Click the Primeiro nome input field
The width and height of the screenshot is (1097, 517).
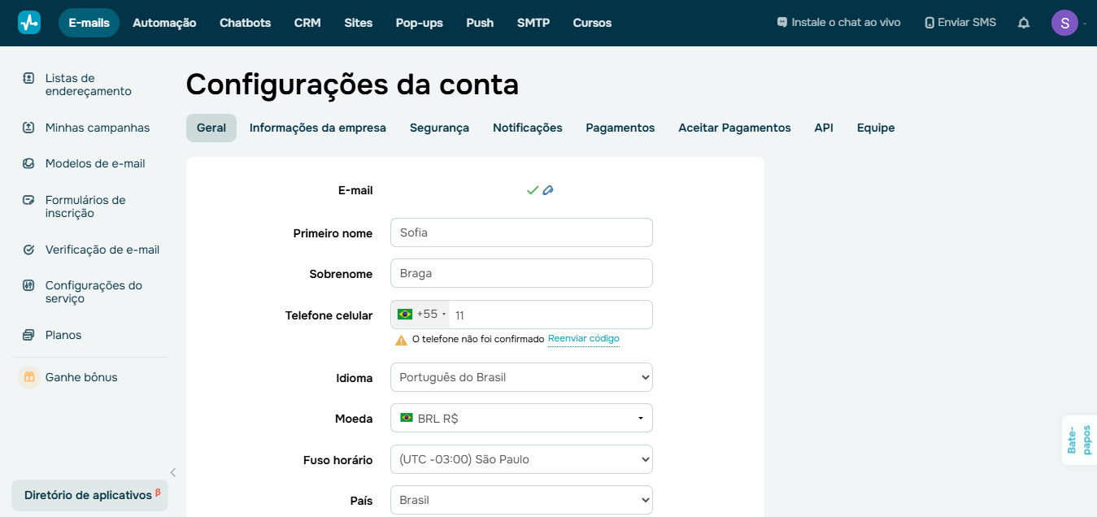(x=521, y=232)
